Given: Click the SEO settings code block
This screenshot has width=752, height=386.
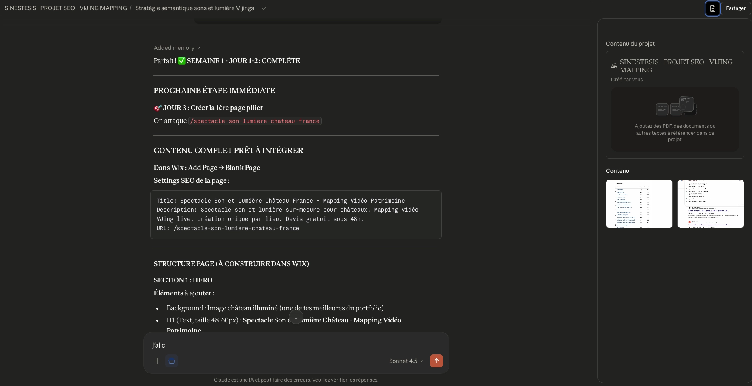Looking at the screenshot, I should pyautogui.click(x=296, y=214).
